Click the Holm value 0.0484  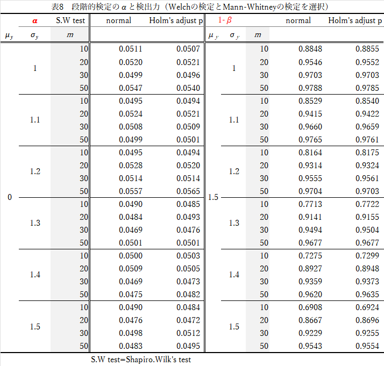click(188, 307)
